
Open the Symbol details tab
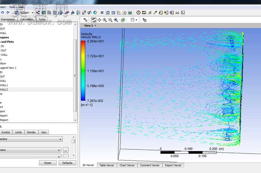point(6,132)
